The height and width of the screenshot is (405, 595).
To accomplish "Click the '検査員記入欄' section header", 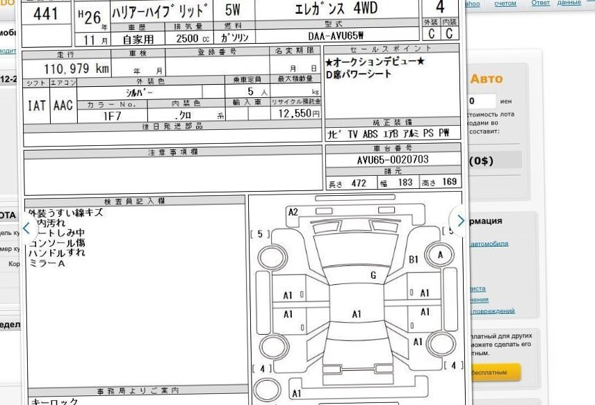I will pos(134,201).
